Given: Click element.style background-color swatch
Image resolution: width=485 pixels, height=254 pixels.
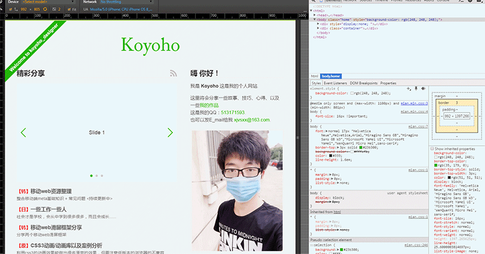Looking at the screenshot, I should 352,93.
